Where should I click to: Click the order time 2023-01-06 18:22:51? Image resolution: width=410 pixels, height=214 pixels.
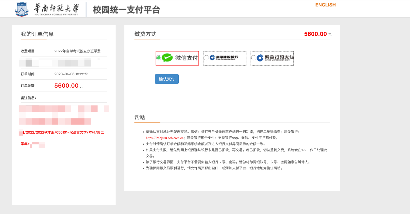71,74
